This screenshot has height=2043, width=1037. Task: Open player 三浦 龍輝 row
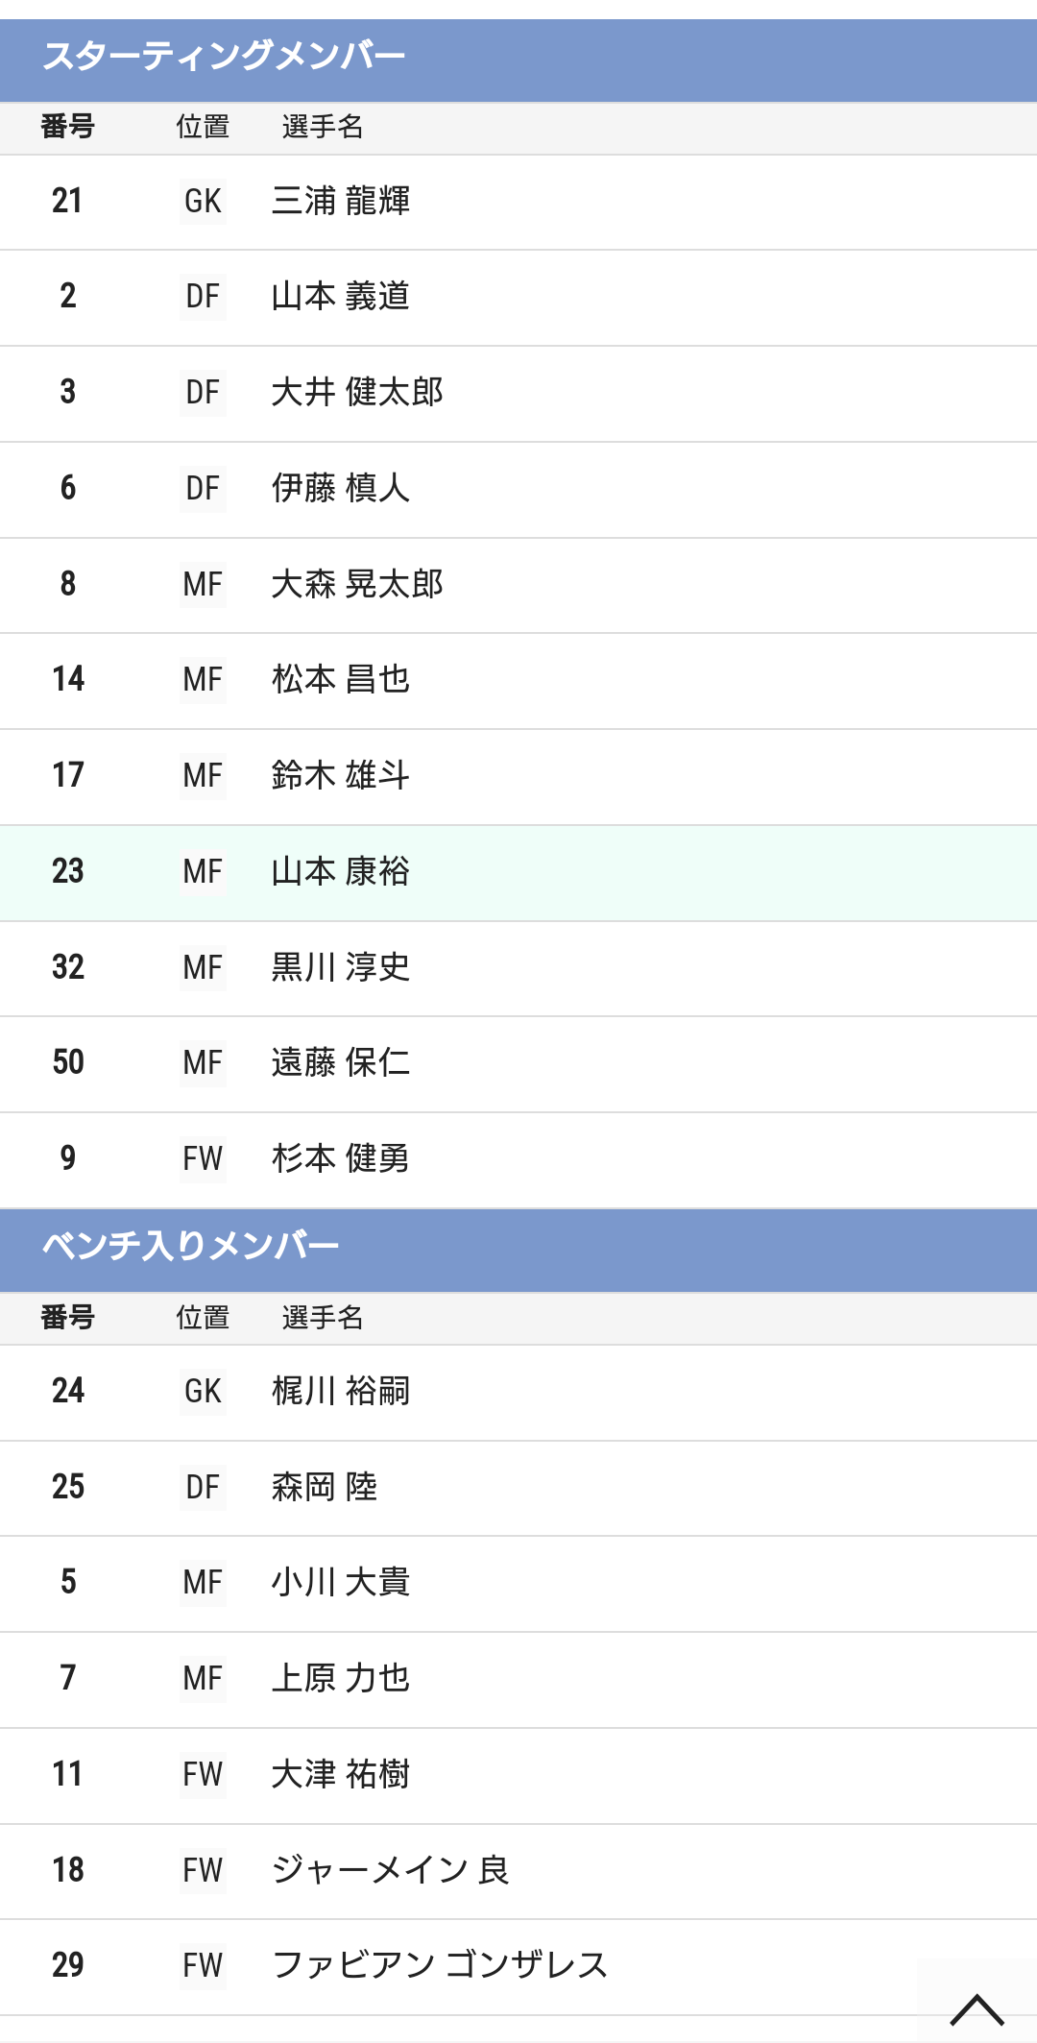pos(518,202)
